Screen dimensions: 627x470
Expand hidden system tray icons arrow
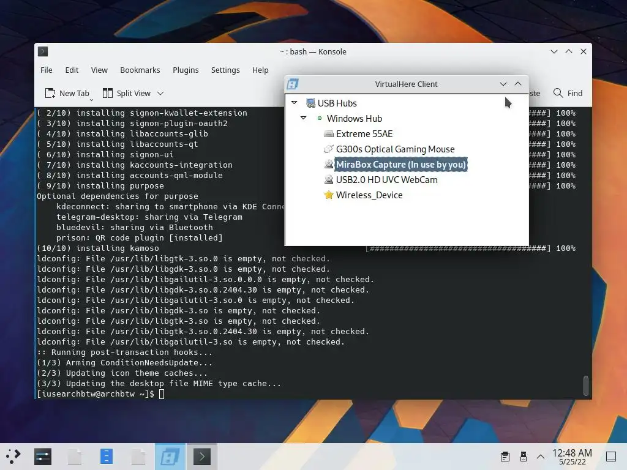click(x=541, y=457)
